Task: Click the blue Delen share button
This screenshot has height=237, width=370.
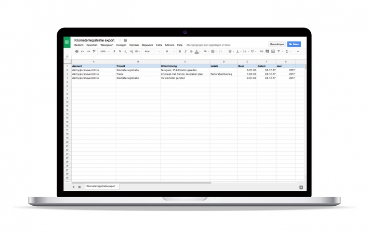Action: [x=294, y=44]
